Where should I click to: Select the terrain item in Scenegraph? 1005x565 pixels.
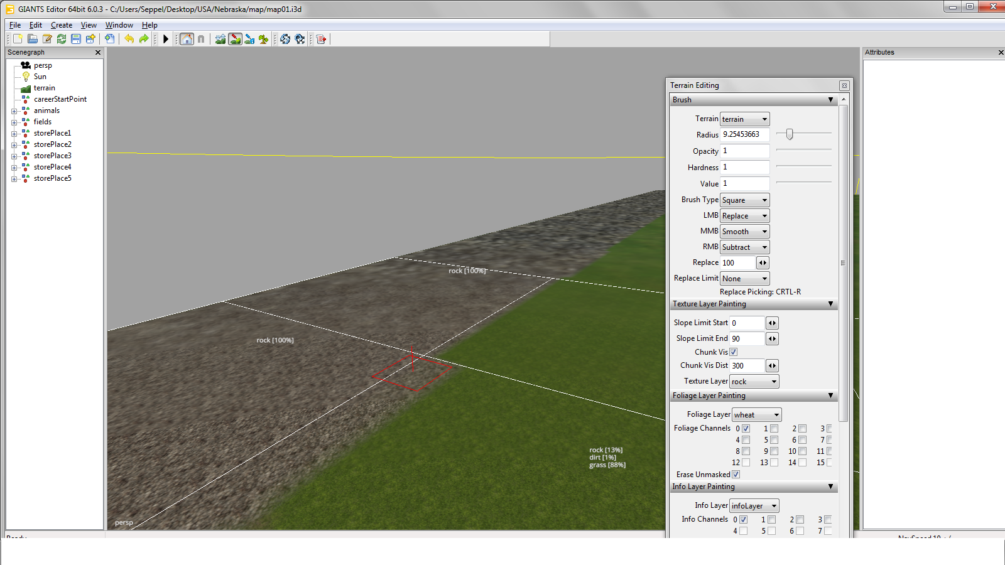coord(44,88)
